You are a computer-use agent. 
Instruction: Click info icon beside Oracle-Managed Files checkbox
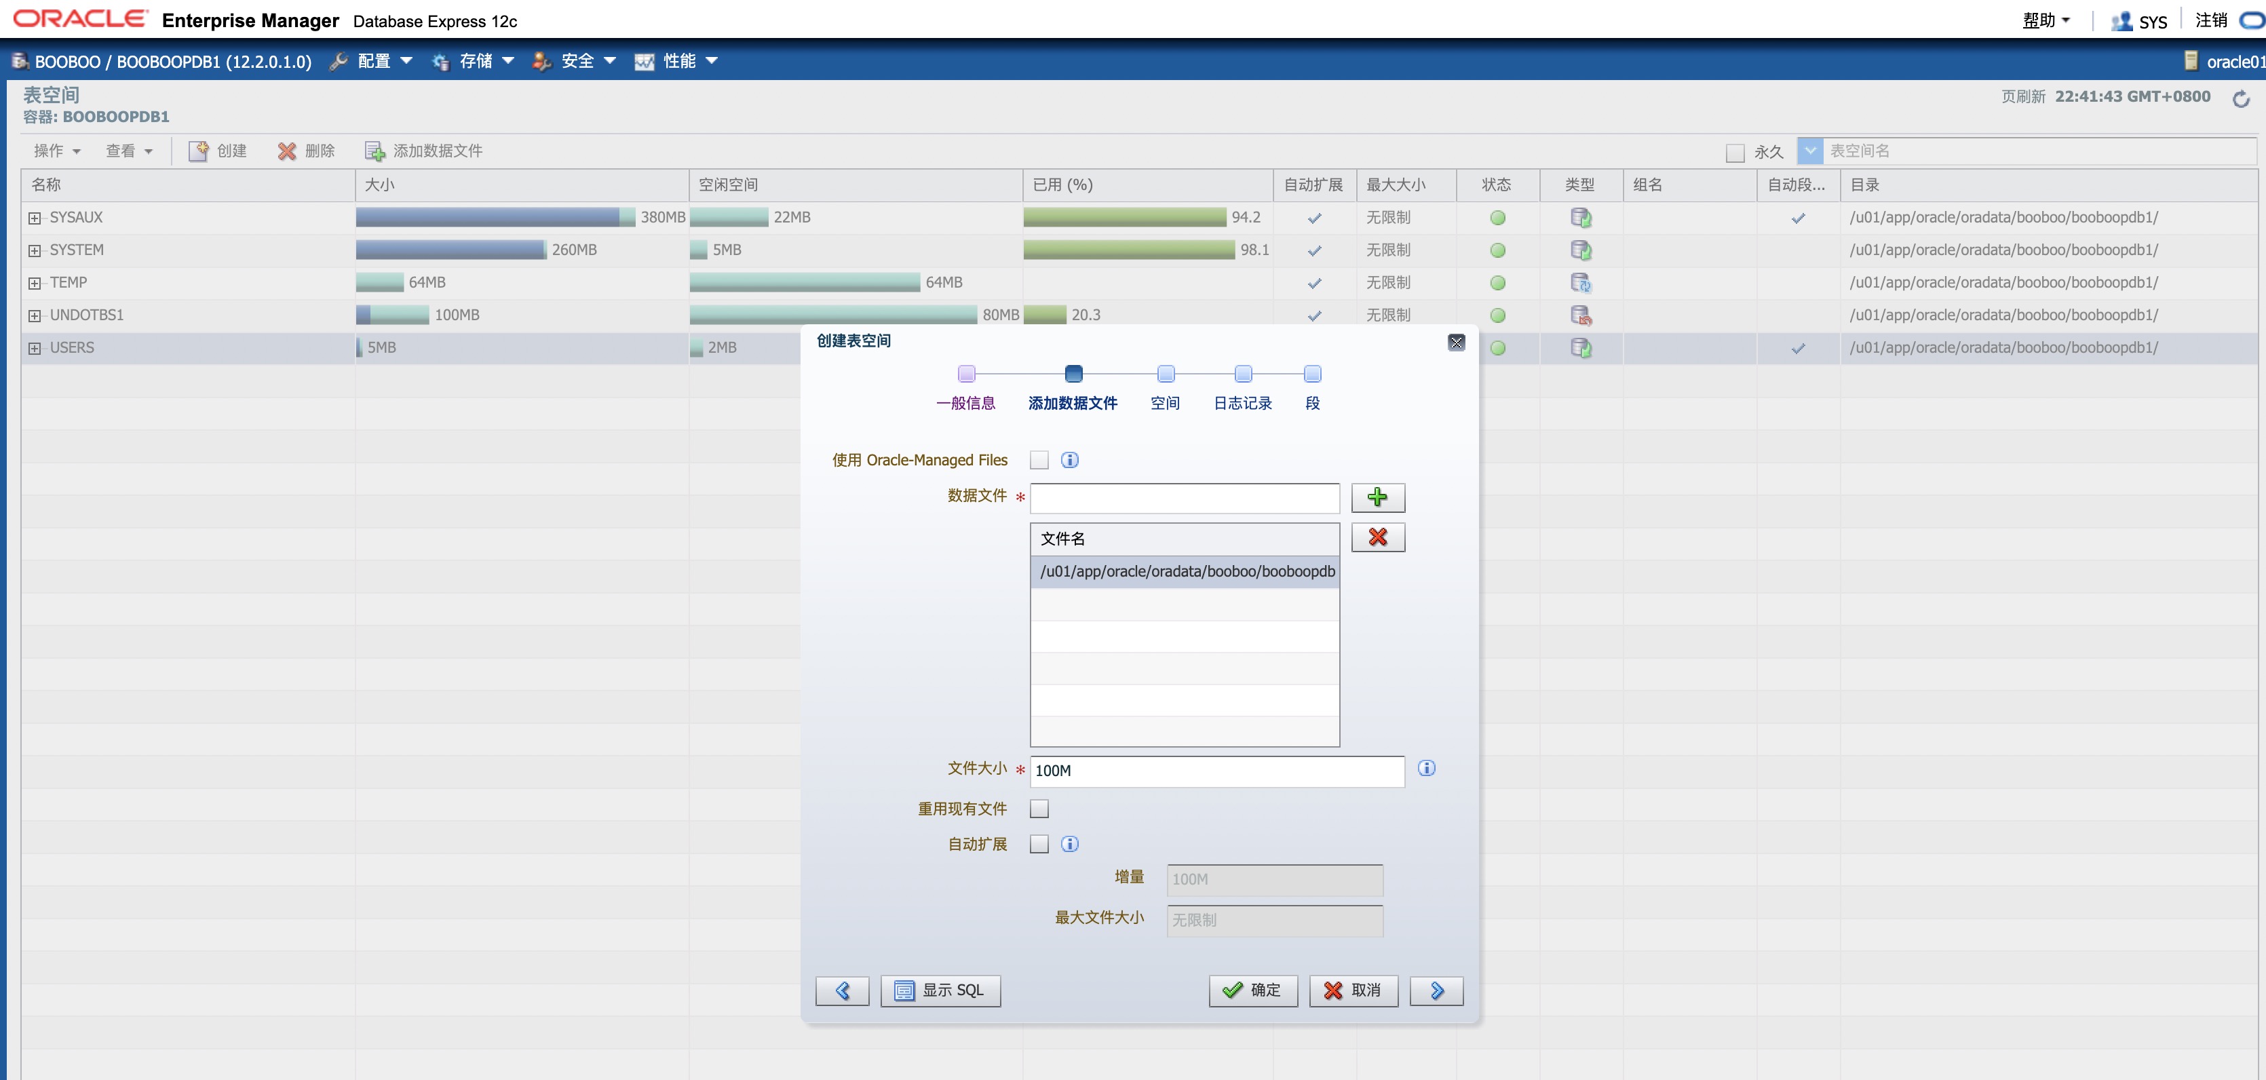[1069, 460]
